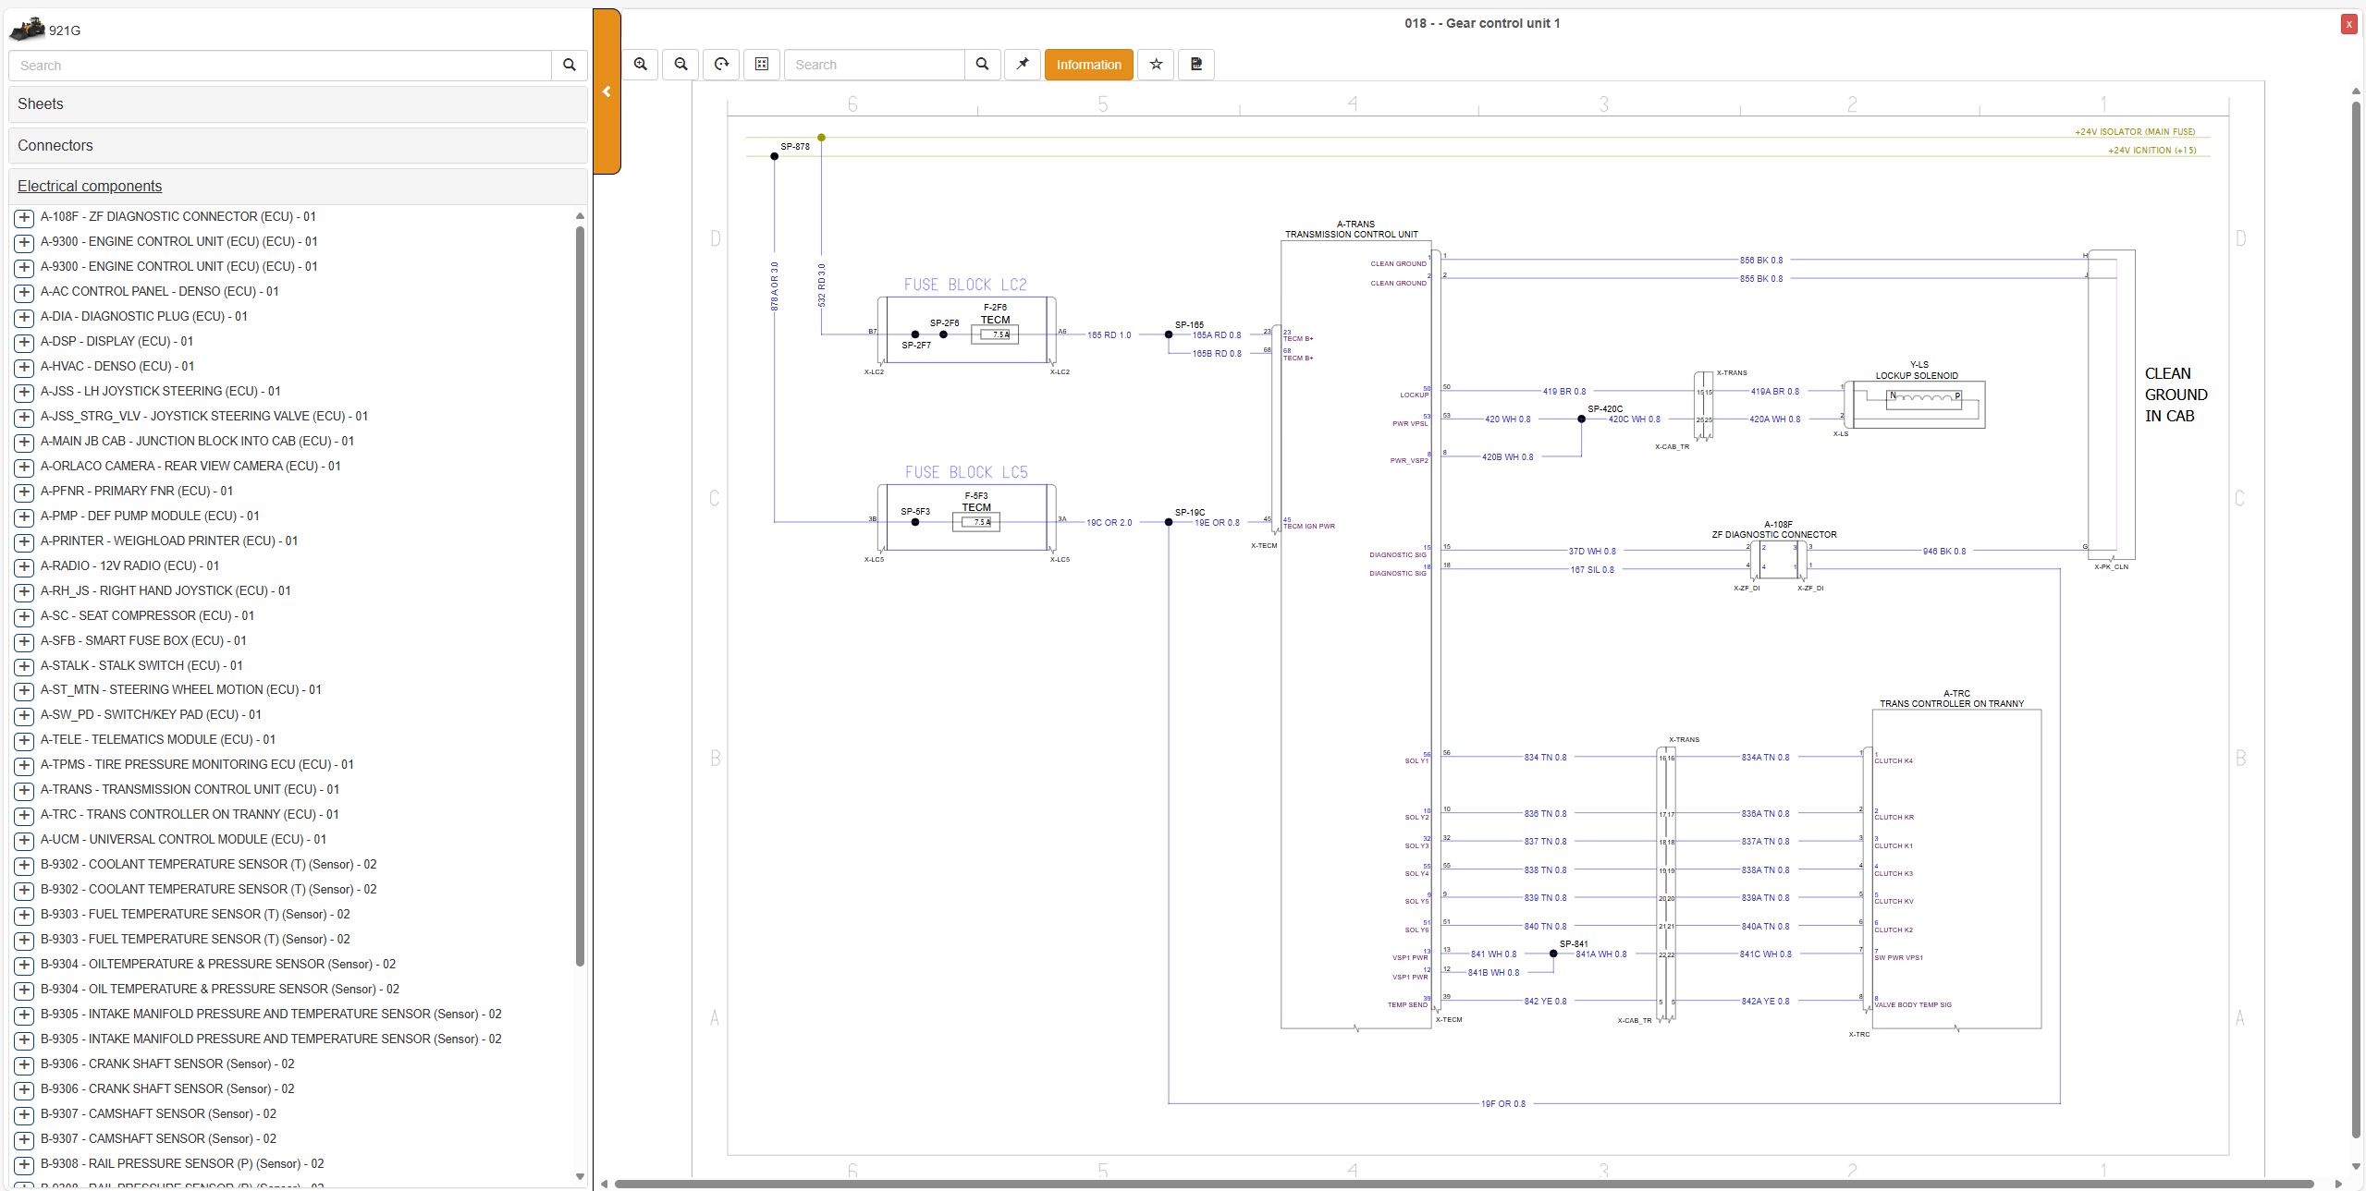Click the zoom out magnifier icon

(681, 65)
